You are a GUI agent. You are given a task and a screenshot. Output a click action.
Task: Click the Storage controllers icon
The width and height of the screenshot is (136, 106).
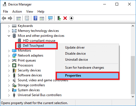14,85
